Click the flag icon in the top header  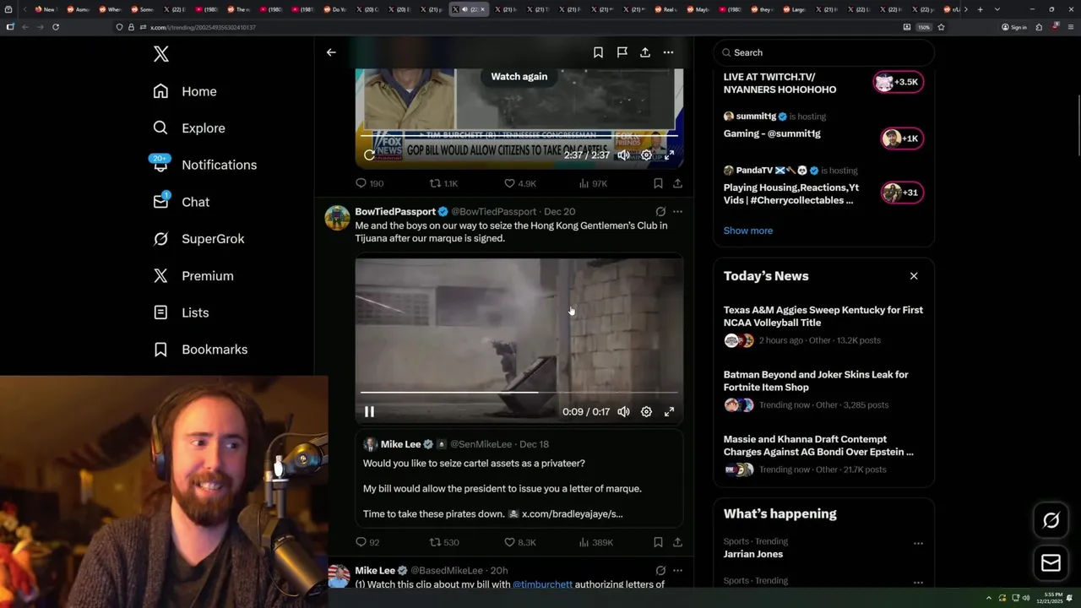point(622,52)
